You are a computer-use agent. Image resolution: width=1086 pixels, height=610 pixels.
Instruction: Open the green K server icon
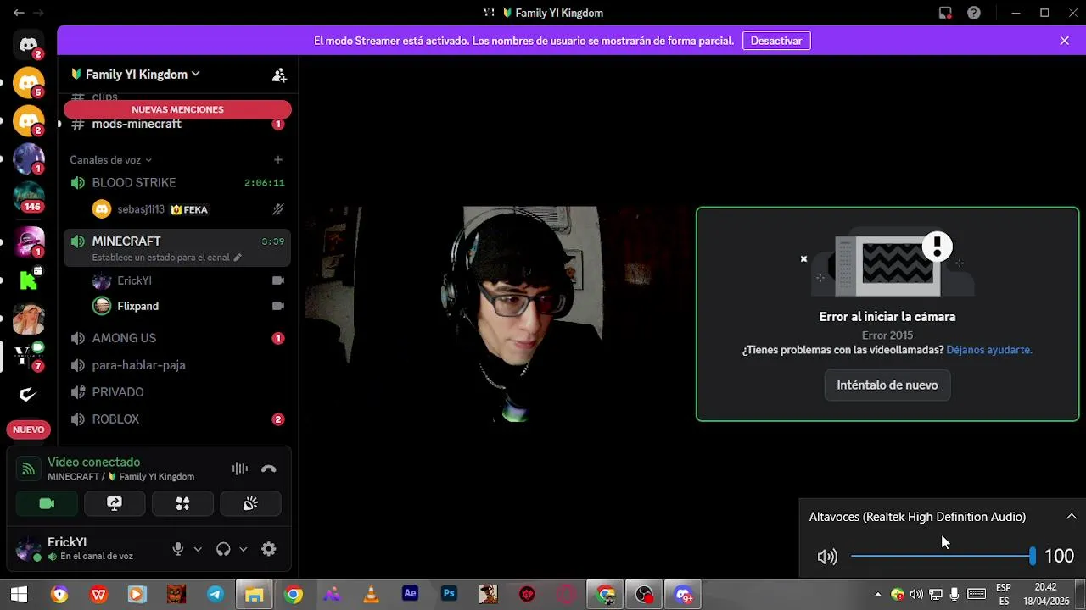29,280
